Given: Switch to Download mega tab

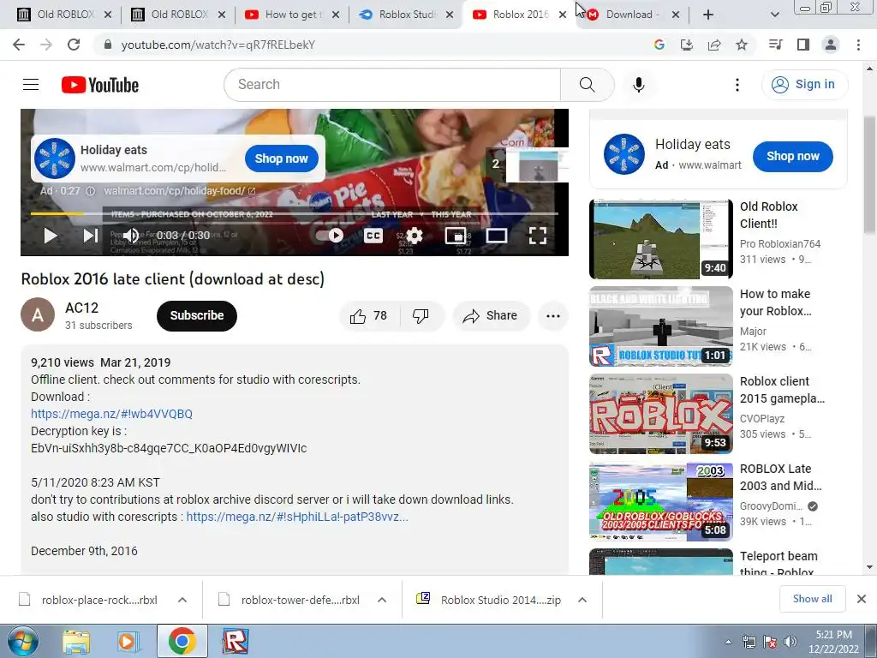Looking at the screenshot, I should tap(631, 15).
